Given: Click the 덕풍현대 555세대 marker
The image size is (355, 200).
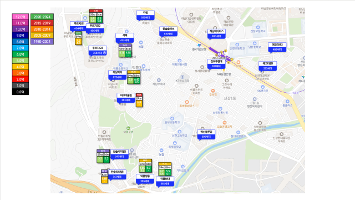Looking at the screenshot, I should (x=165, y=182).
